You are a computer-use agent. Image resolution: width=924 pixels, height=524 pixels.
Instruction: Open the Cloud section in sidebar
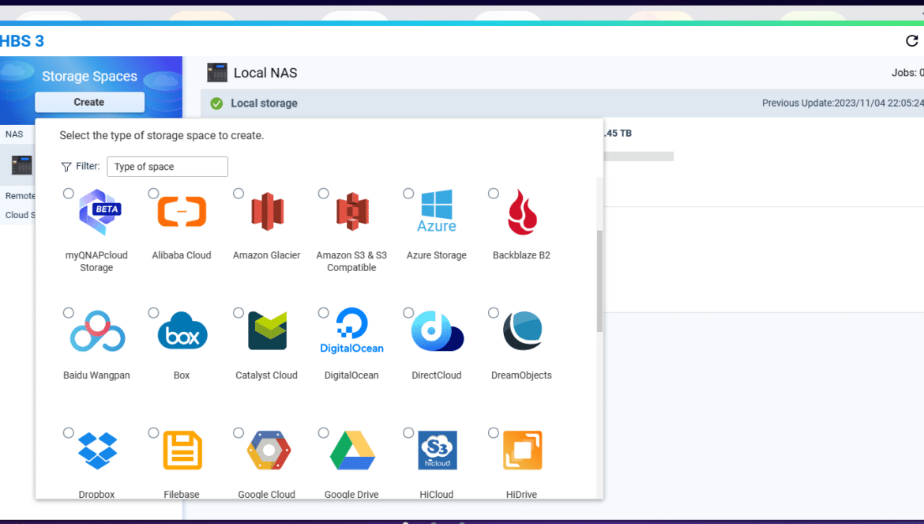[20, 215]
